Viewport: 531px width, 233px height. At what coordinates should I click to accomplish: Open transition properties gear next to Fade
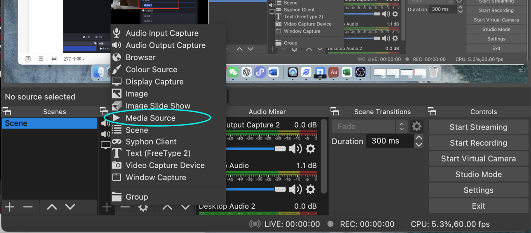[x=417, y=126]
